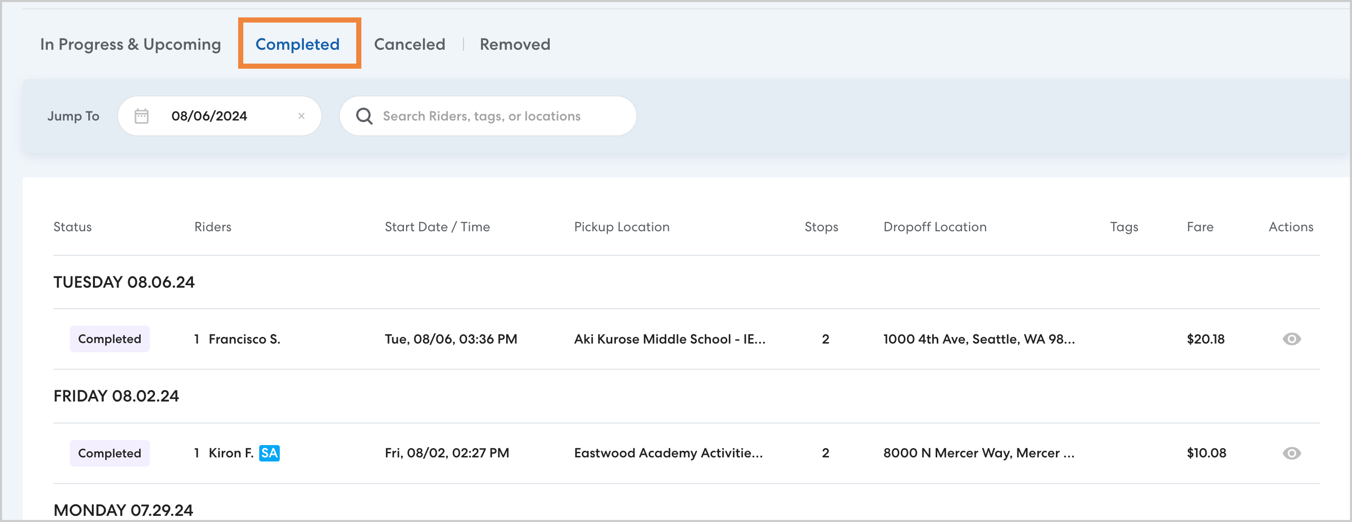
Task: Clear the 08/06/2024 date with X
Action: (x=301, y=116)
